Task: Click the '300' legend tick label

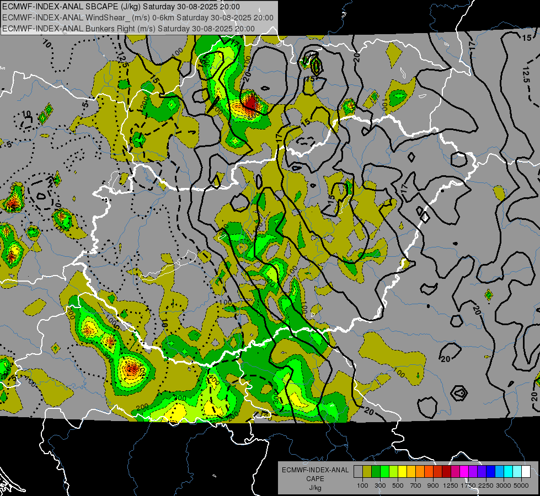Action: click(x=380, y=486)
